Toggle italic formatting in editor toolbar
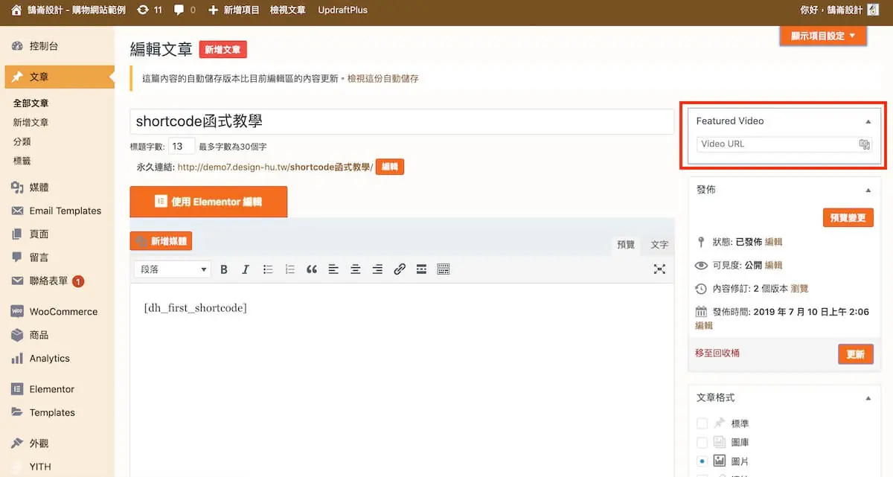Image resolution: width=893 pixels, height=477 pixels. click(246, 269)
